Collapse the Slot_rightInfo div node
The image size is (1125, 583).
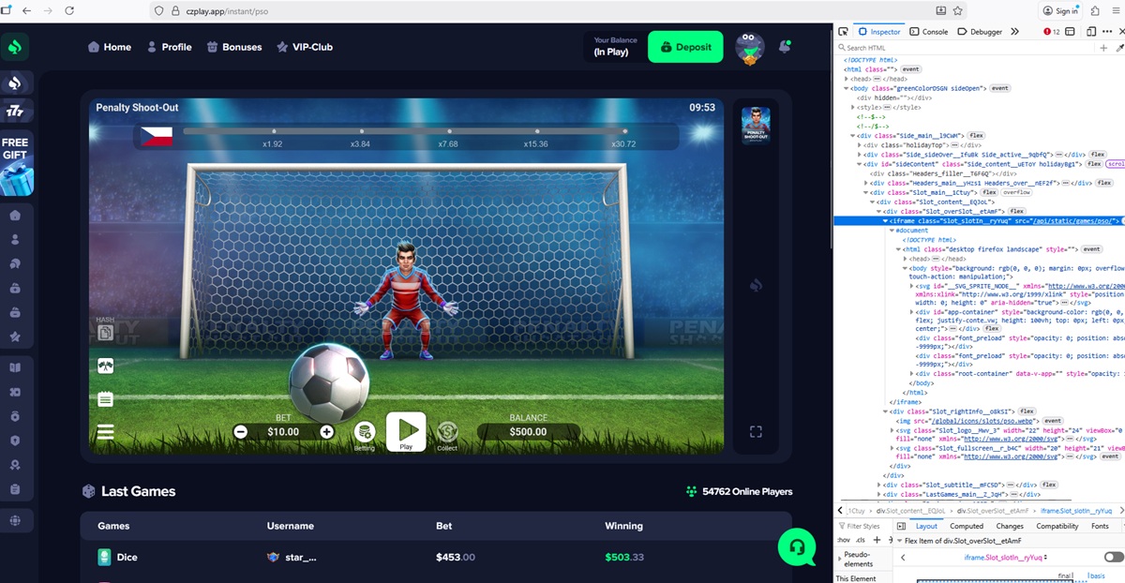[886, 411]
